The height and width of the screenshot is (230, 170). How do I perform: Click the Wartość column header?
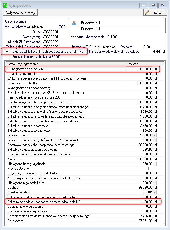(145, 64)
